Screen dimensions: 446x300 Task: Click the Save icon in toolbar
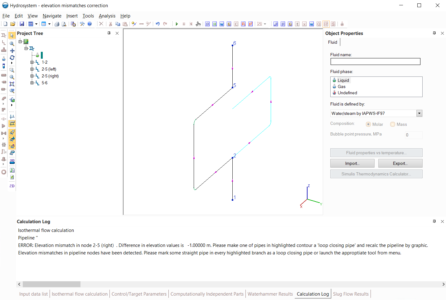(x=22, y=24)
